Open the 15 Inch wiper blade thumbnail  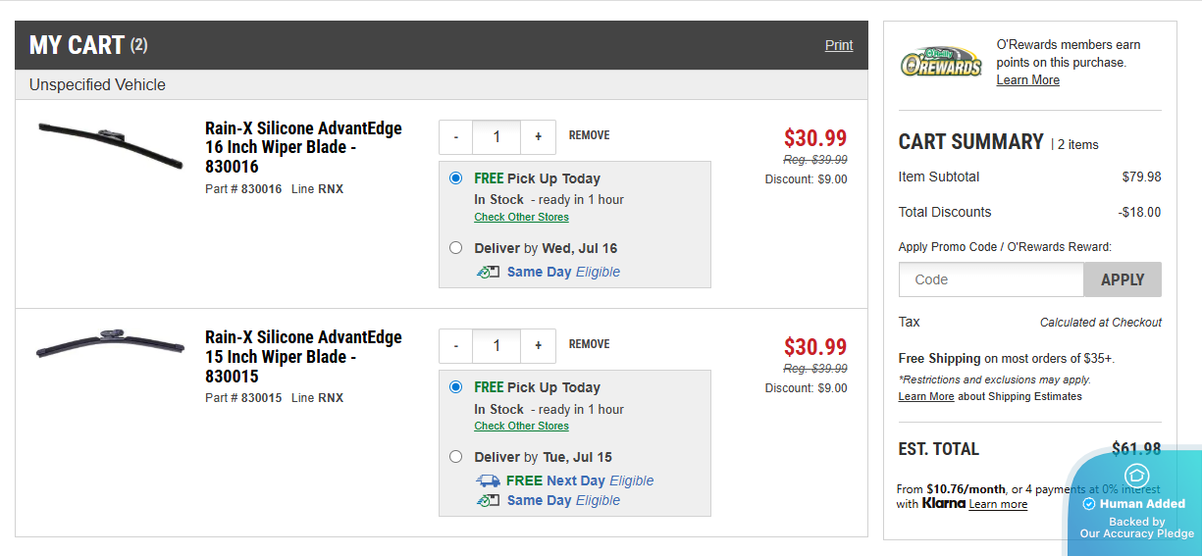click(110, 342)
